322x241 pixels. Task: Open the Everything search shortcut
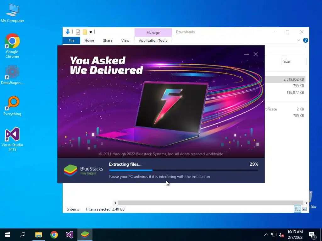tap(12, 106)
